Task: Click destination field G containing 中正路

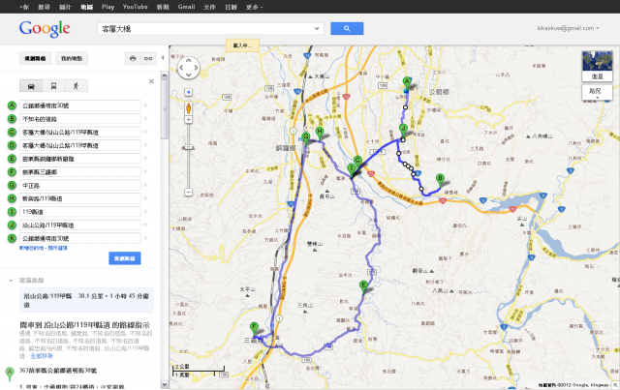Action: click(80, 185)
